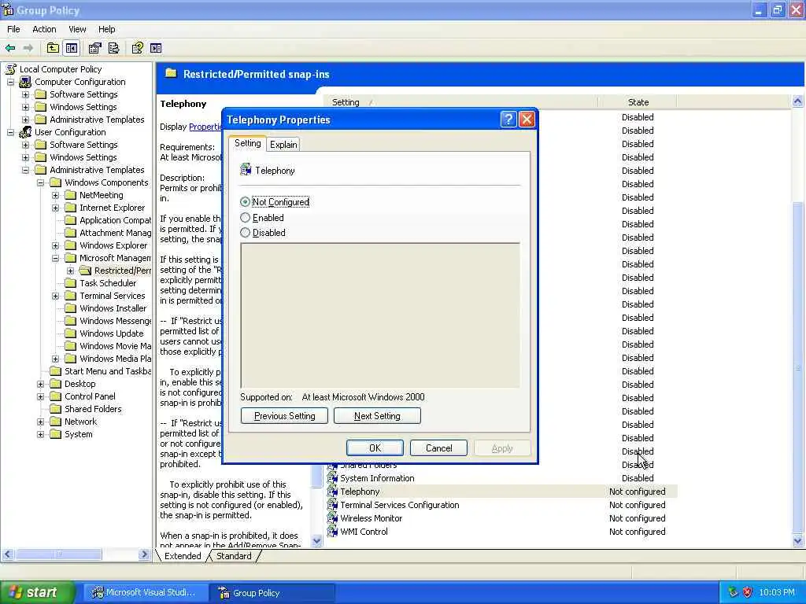Switch to Microsoft Visual Studio taskbar button
The image size is (806, 604).
pyautogui.click(x=146, y=592)
